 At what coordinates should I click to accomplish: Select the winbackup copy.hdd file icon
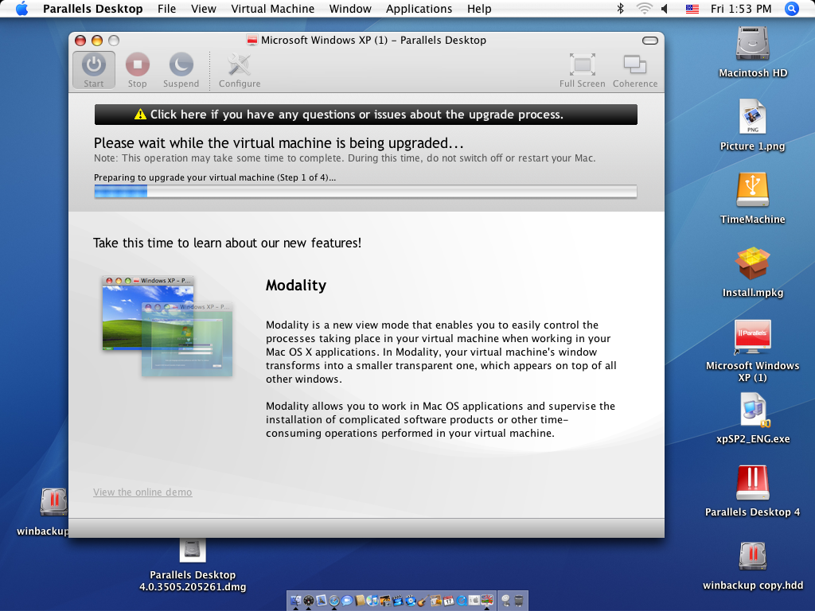coord(753,556)
